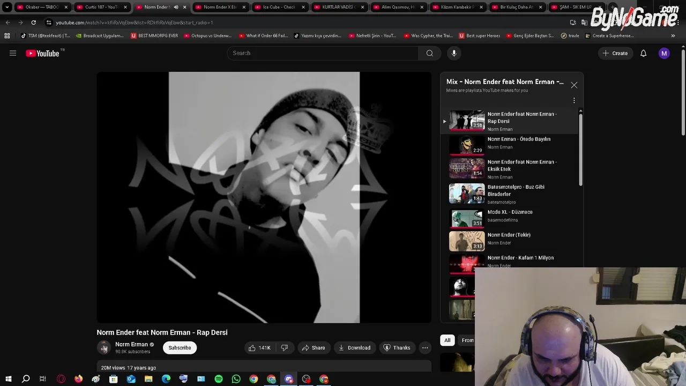Close the Mix playlist panel

tap(574, 85)
